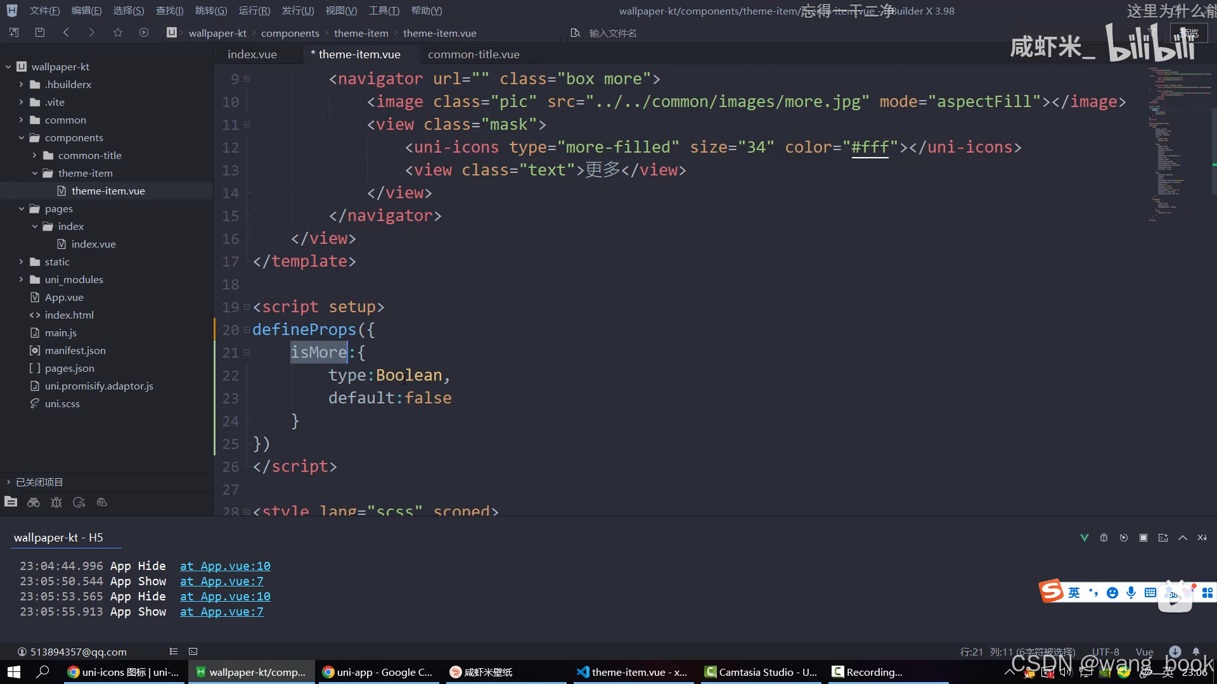Click the components breadcrumb segment
This screenshot has height=684, width=1217.
point(290,33)
